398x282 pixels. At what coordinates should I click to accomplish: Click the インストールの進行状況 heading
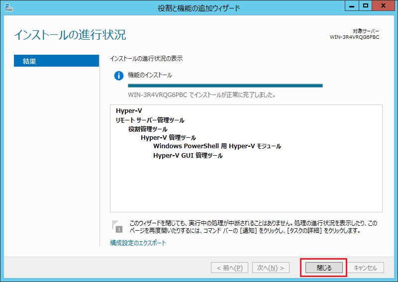point(70,35)
